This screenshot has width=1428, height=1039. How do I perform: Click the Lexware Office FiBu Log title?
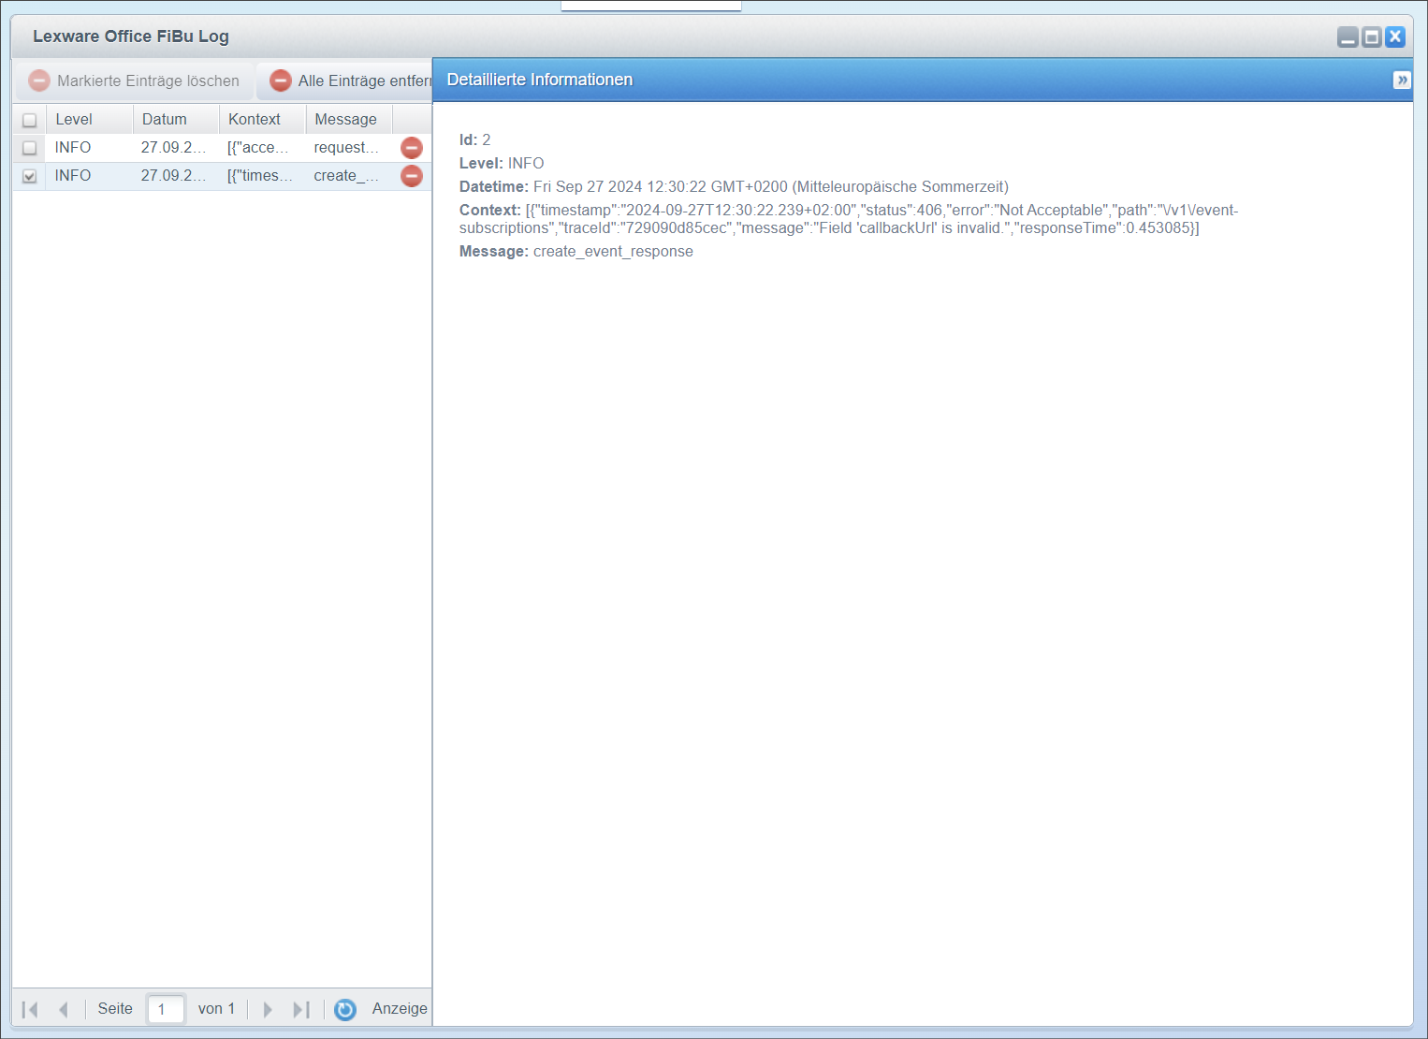[131, 37]
